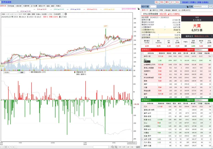Zoom in the chart with plus magnifier

116,147
